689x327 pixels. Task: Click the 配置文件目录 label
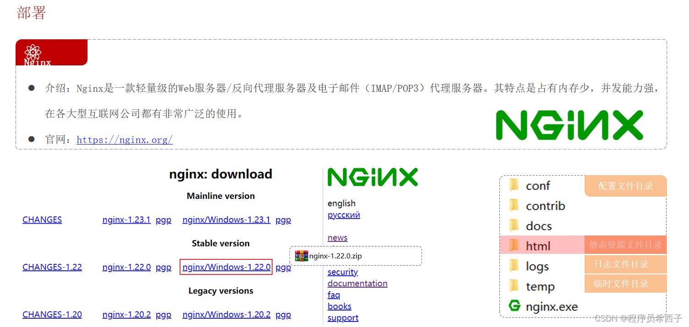pos(625,186)
